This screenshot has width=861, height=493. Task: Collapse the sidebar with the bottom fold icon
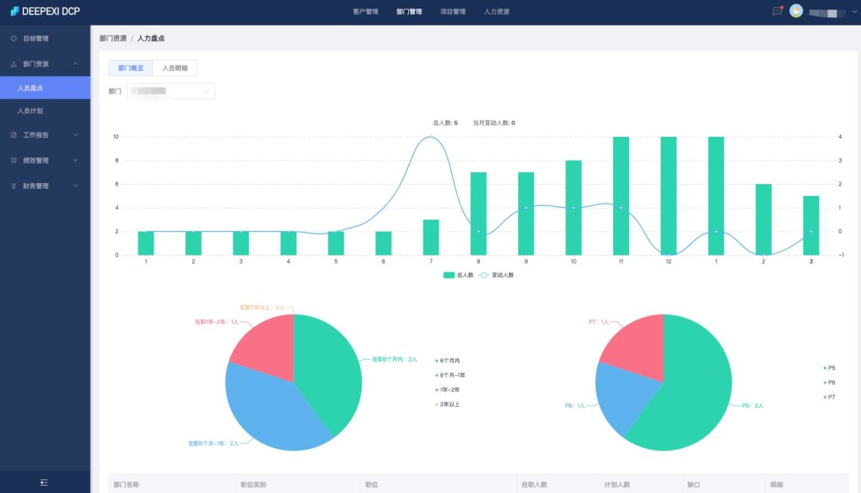tap(44, 483)
